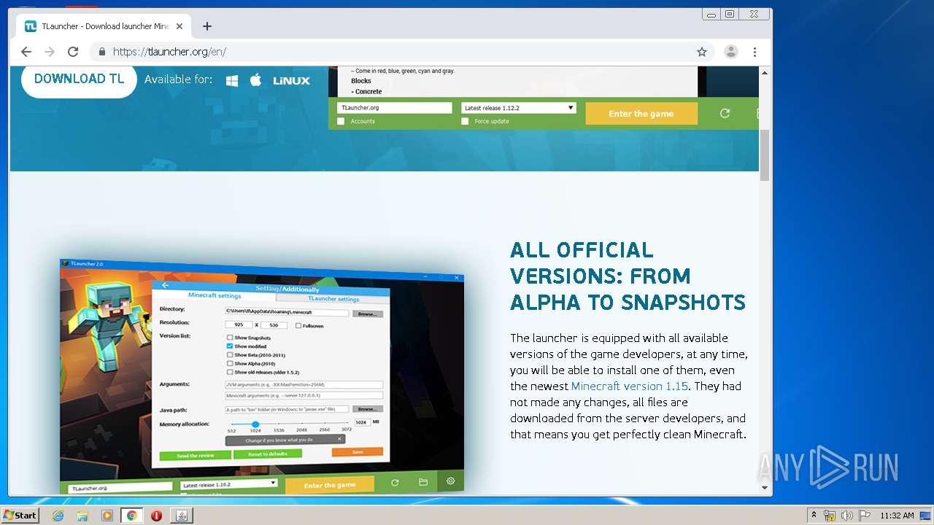Click the orange Save button

pos(358,452)
